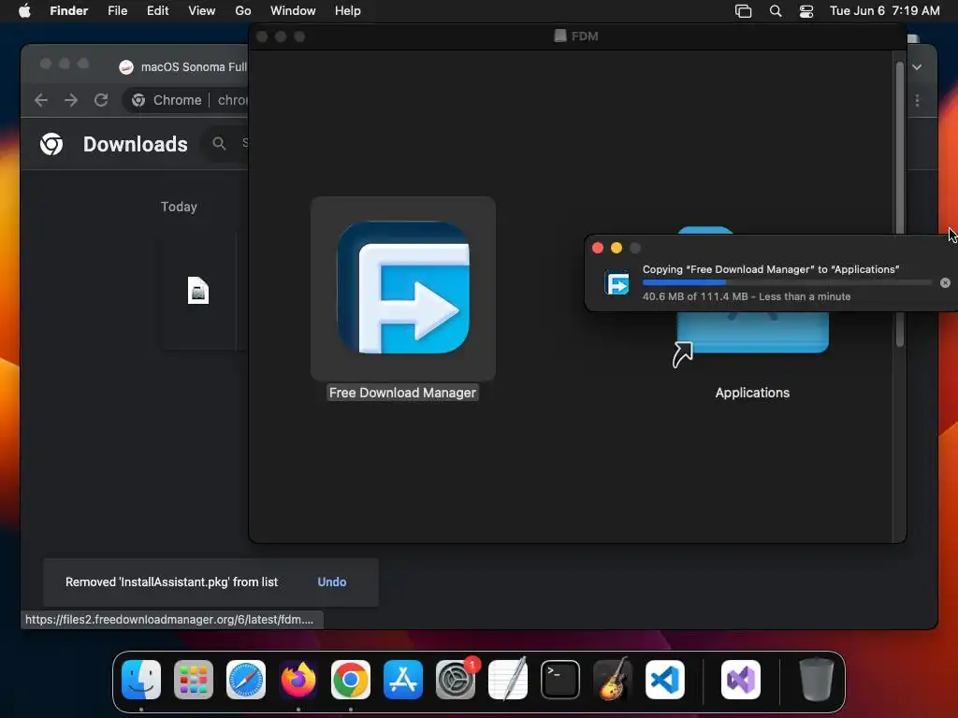Launch Safari from the Dock
Image resolution: width=958 pixels, height=718 pixels.
pos(246,680)
